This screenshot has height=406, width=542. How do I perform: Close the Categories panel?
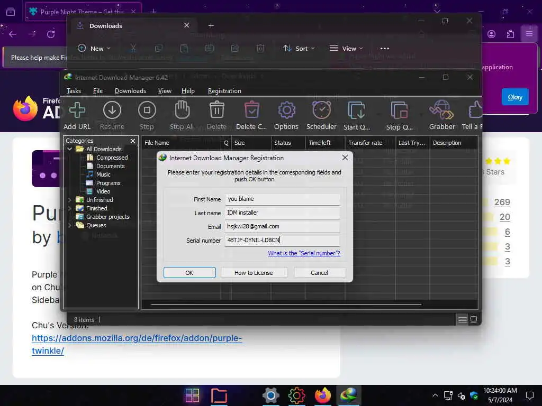pos(133,141)
